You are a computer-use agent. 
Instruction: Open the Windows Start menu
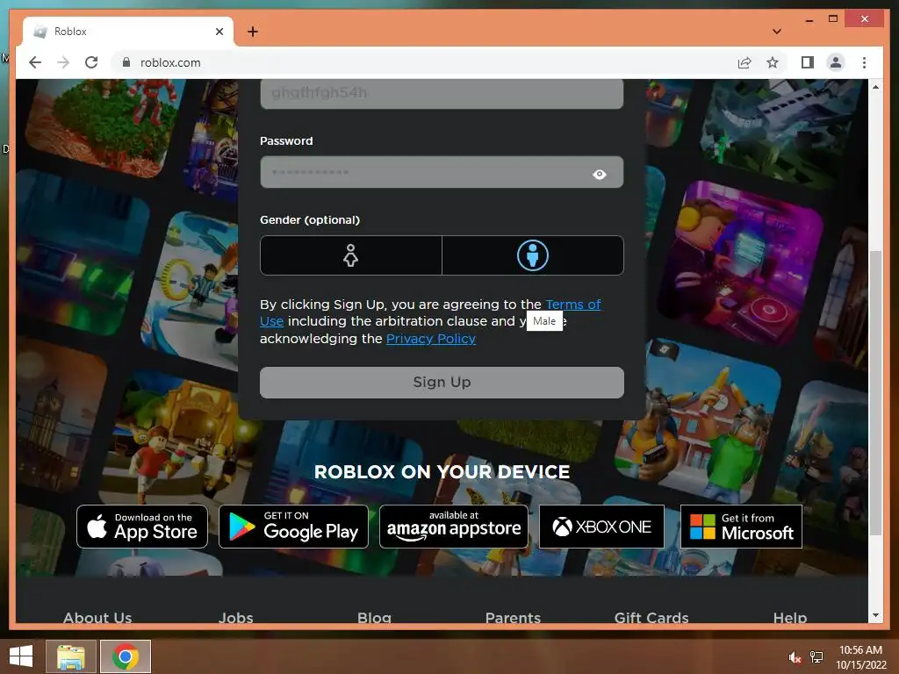21,656
